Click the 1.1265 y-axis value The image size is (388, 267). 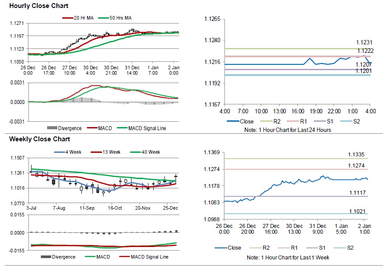212,19
